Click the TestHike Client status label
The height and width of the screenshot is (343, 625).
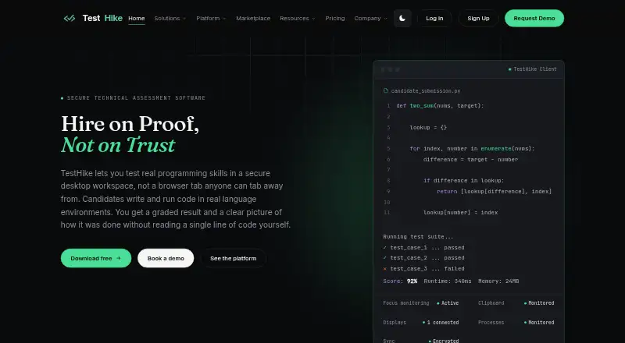click(533, 69)
